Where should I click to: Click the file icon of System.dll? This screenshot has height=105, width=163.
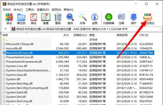point(4,79)
